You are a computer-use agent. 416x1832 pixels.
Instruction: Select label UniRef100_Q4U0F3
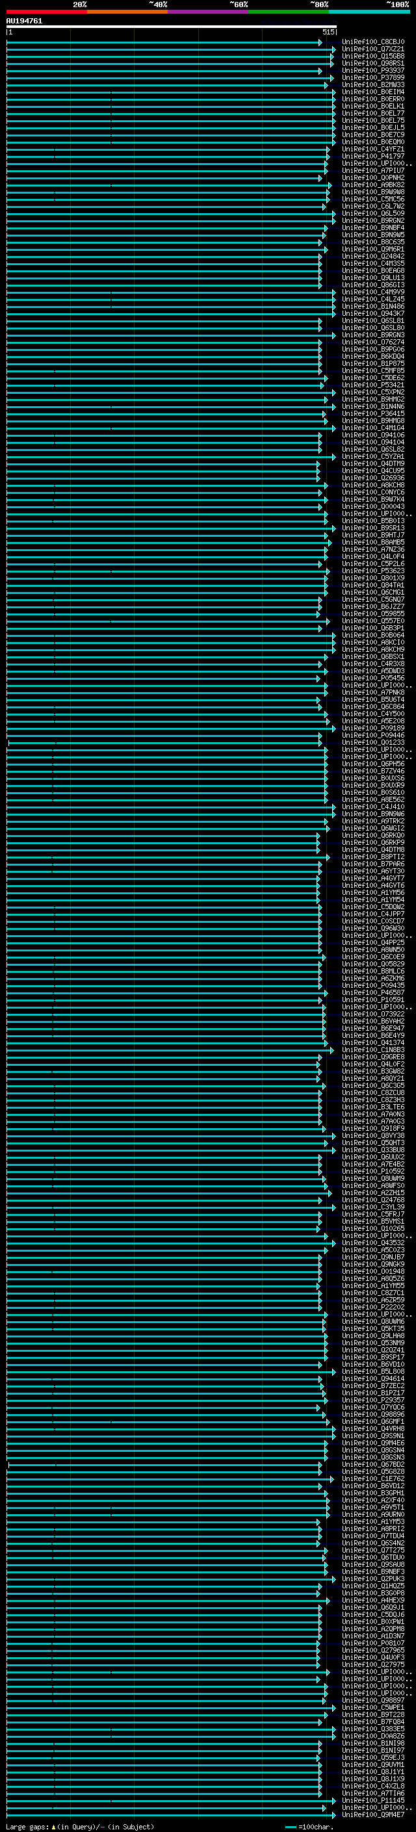[x=373, y=1658]
